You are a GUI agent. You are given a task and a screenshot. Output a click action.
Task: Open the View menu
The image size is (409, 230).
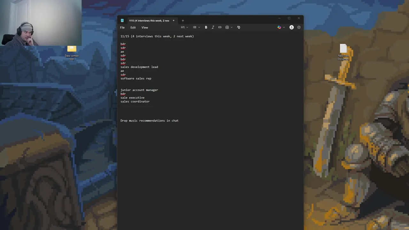145,27
